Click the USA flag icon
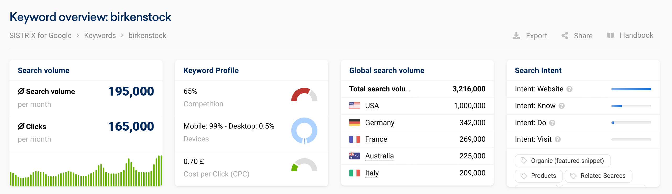 355,106
